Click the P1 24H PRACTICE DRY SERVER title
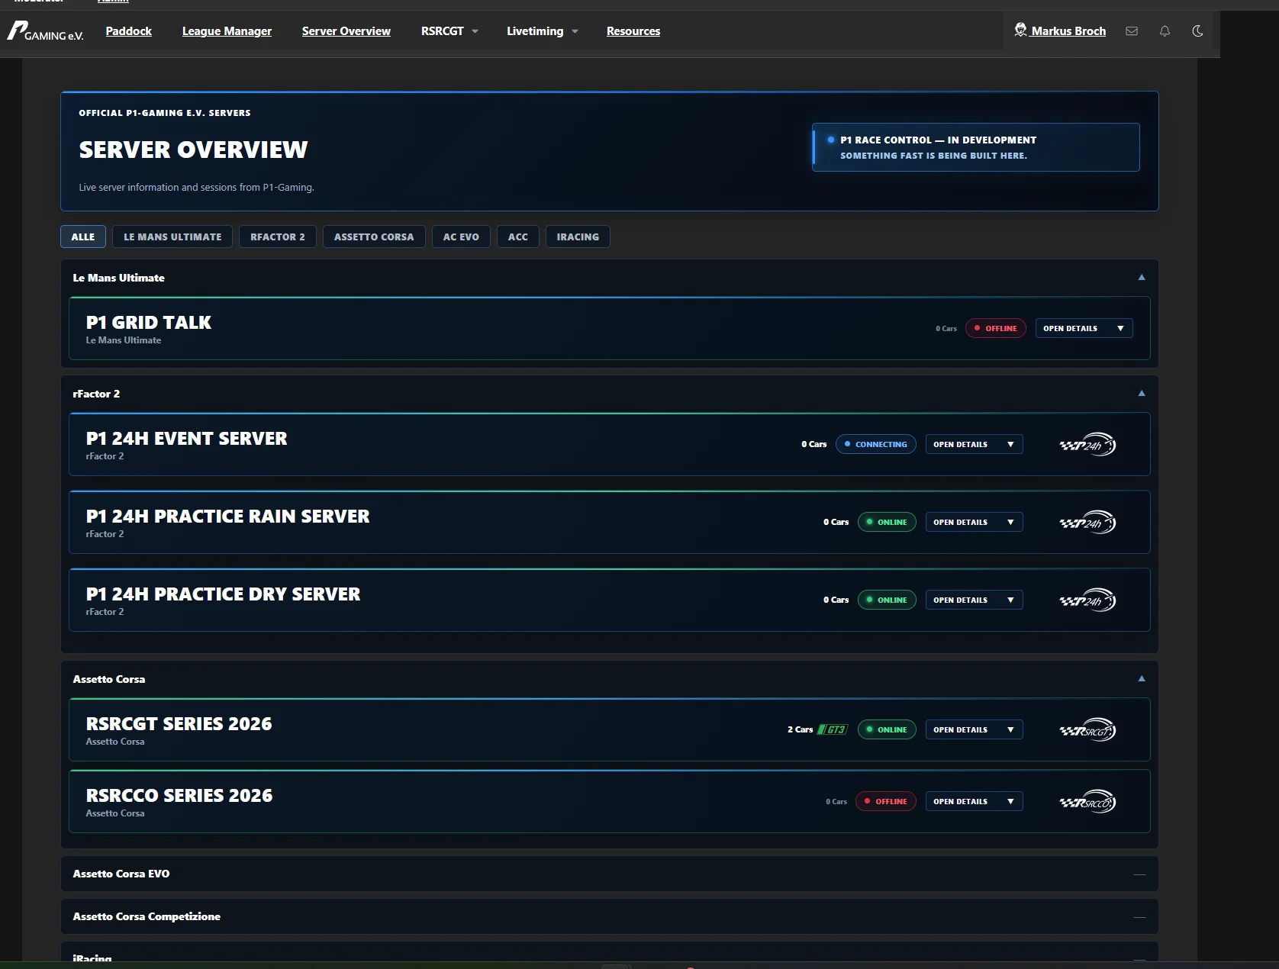1279x969 pixels. [x=224, y=594]
